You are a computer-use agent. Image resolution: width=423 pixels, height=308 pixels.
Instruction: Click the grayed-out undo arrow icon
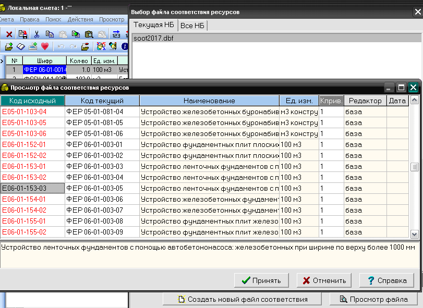(61, 46)
